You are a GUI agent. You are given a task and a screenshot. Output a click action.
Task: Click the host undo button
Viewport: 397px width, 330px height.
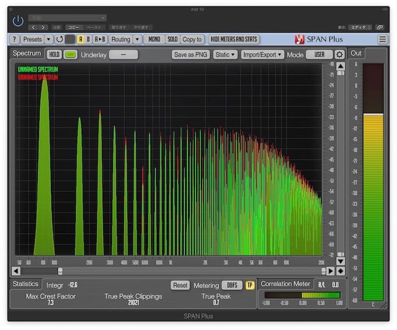click(x=119, y=27)
